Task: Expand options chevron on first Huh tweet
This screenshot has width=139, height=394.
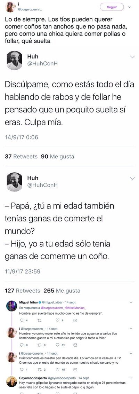Action: [132, 57]
